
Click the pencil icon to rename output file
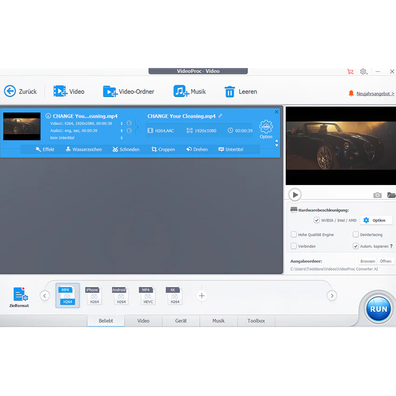220,116
